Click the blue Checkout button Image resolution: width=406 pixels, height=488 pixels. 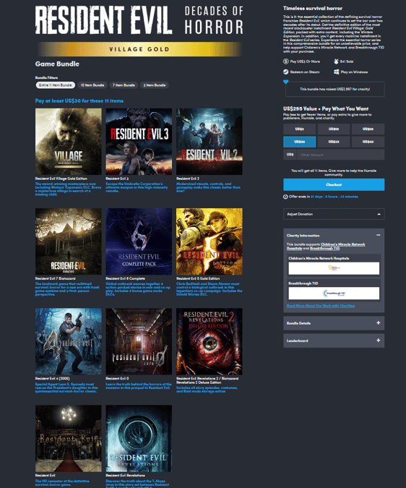[334, 184]
